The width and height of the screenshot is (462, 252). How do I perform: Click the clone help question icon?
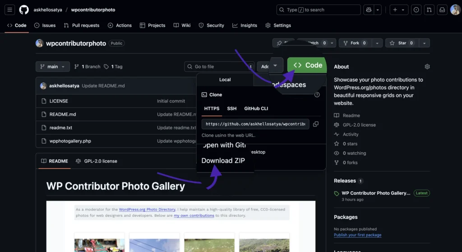(x=317, y=95)
